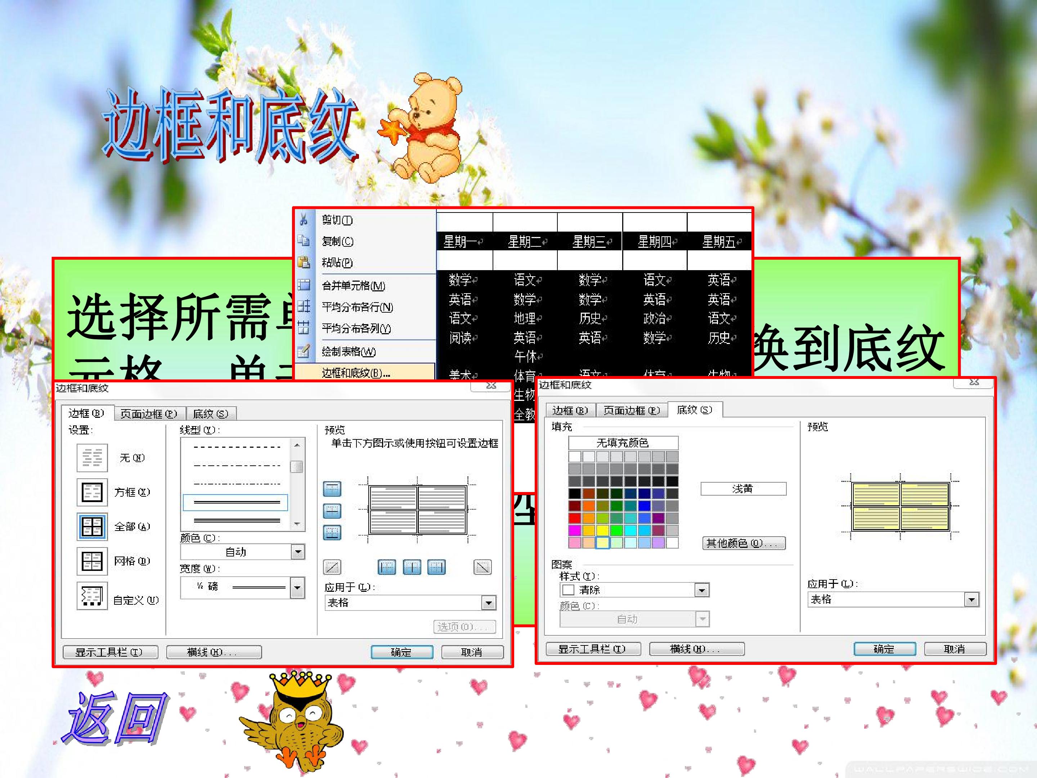Switch to 页面边框 tab in left dialog
1037x778 pixels.
pyautogui.click(x=149, y=413)
